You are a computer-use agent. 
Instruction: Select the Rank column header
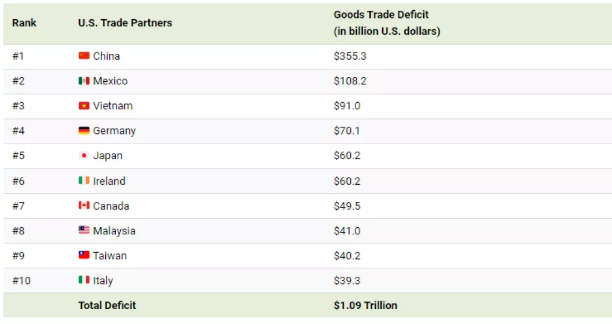pyautogui.click(x=24, y=23)
